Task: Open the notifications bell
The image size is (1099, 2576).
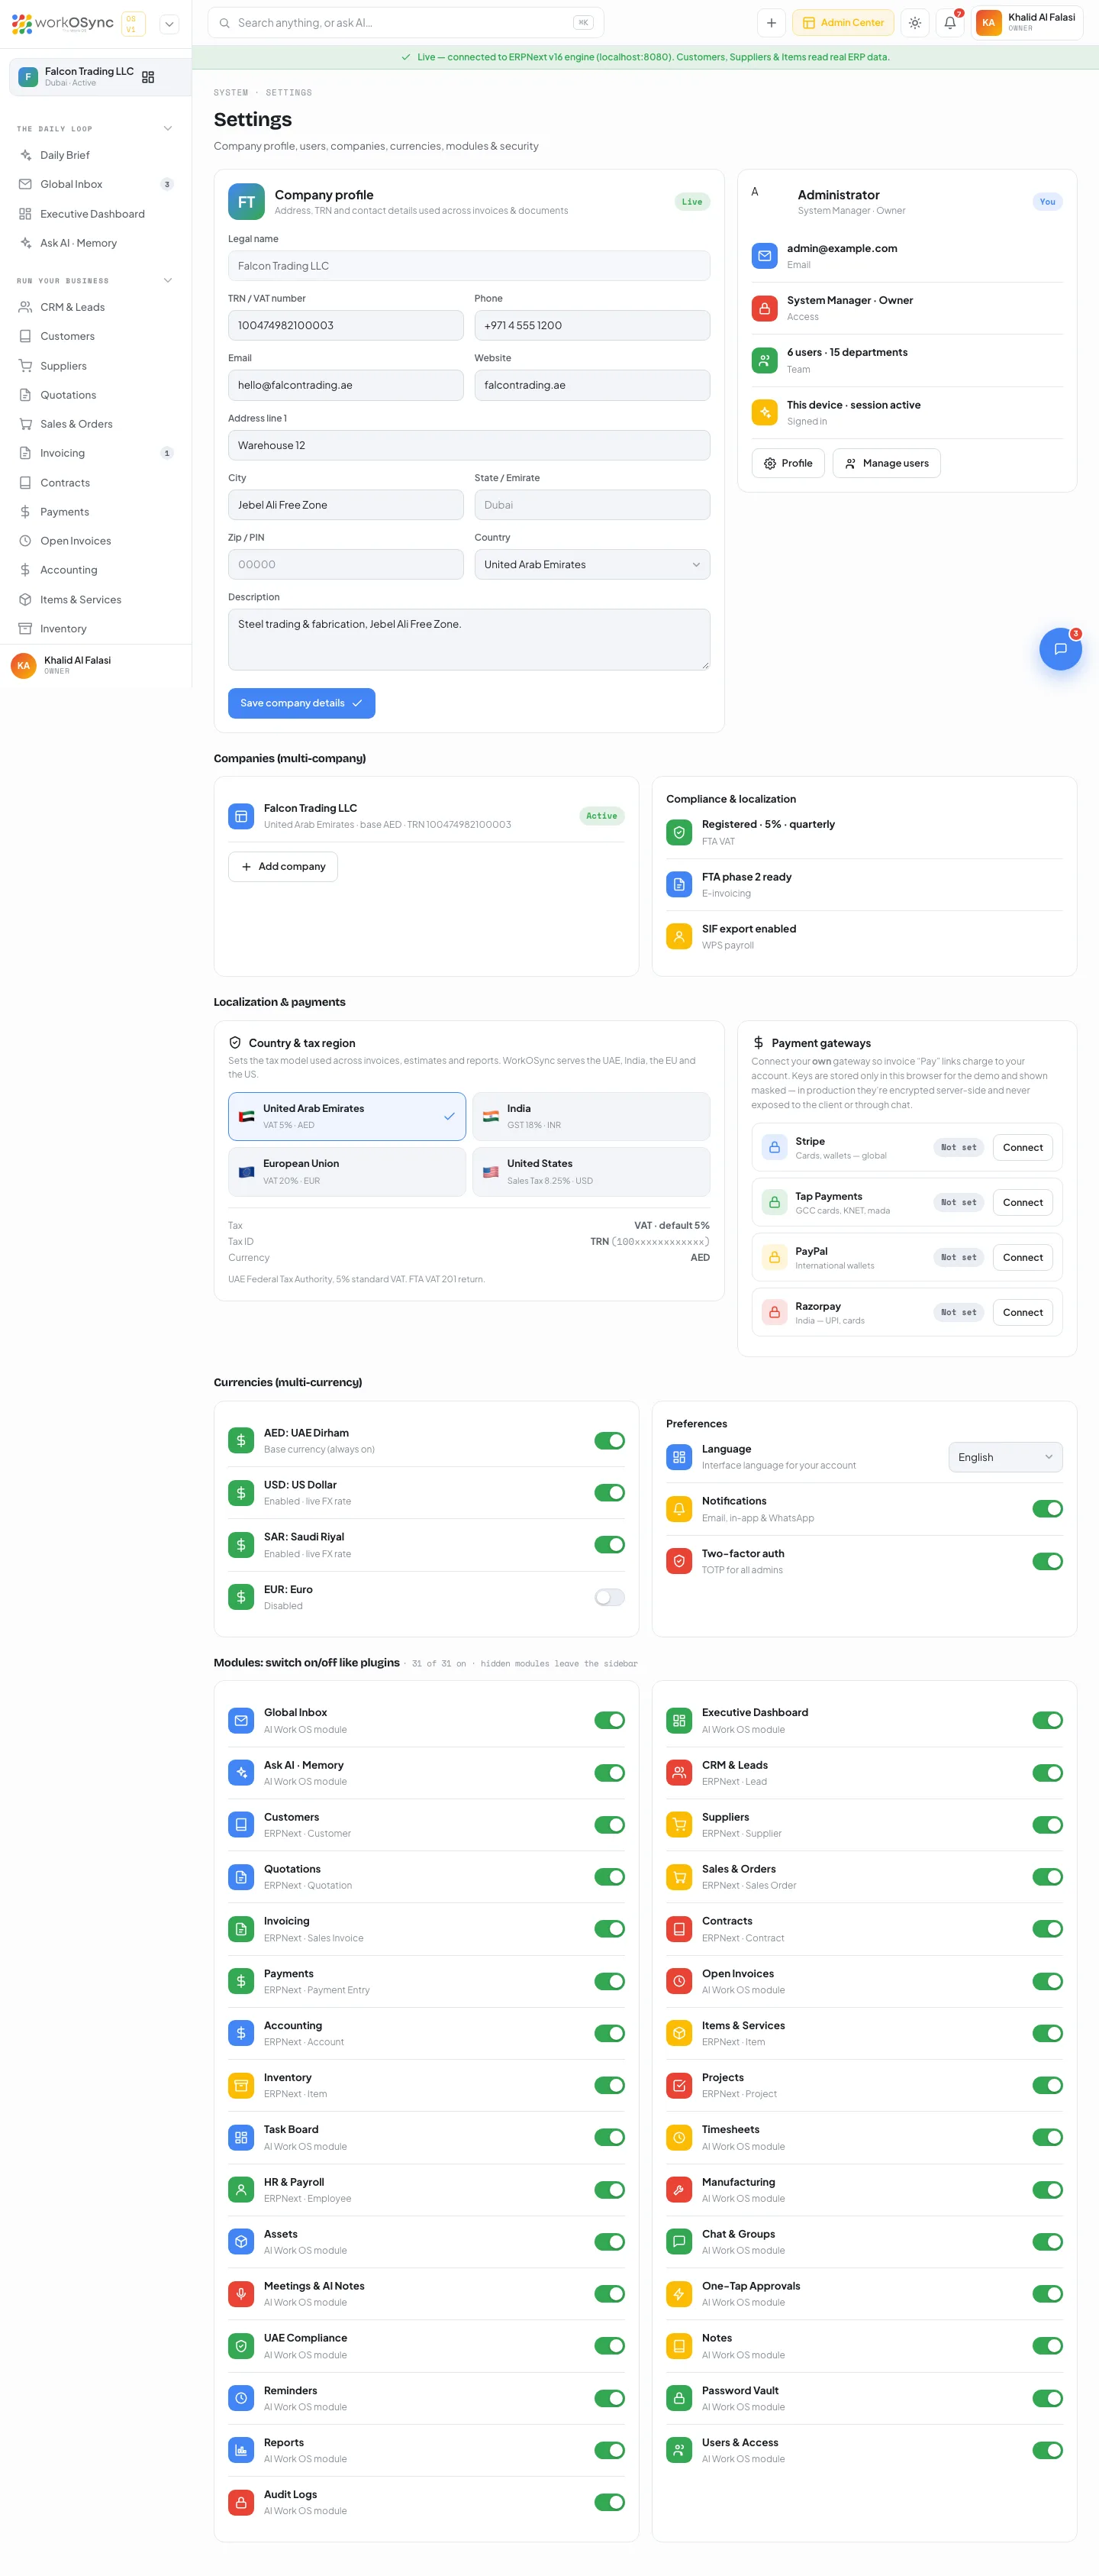Action: click(949, 23)
